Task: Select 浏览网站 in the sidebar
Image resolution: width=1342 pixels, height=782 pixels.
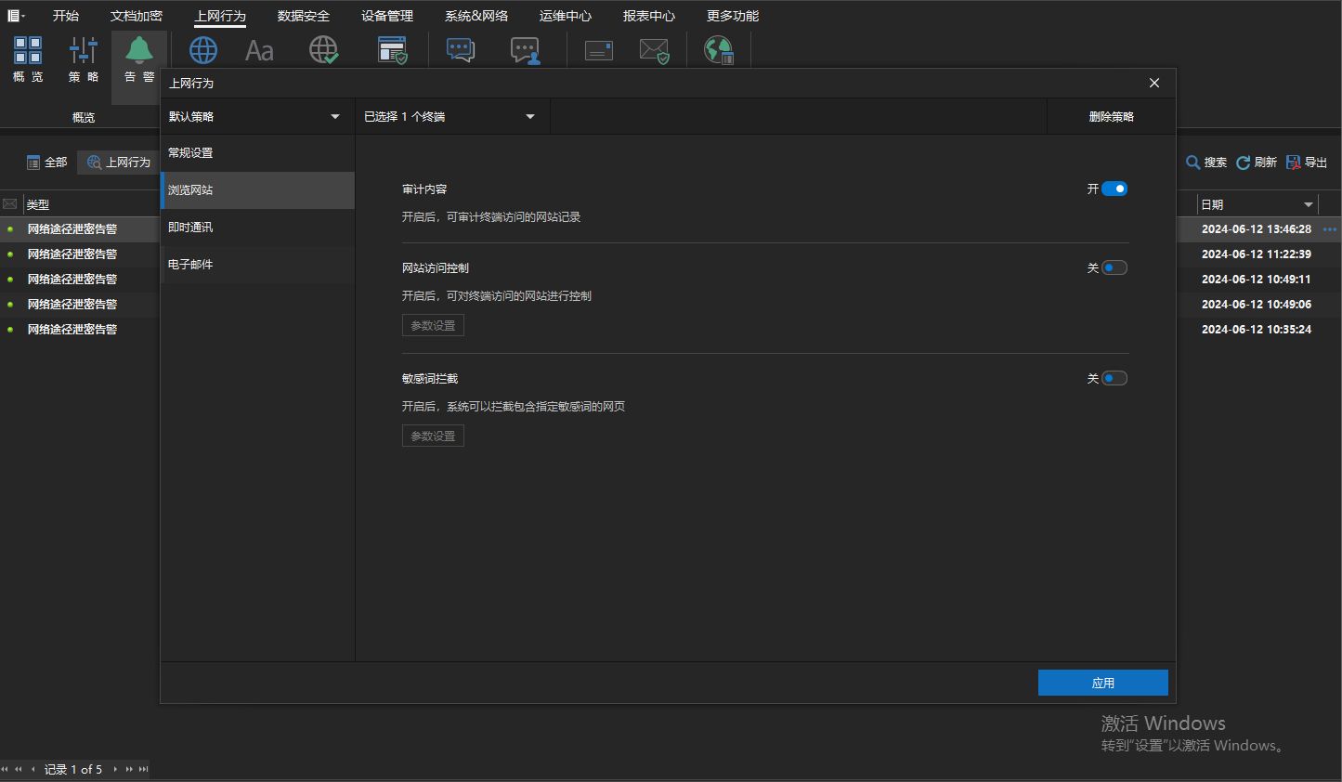Action: tap(257, 190)
